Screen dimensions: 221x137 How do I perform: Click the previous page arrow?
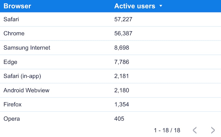194,130
